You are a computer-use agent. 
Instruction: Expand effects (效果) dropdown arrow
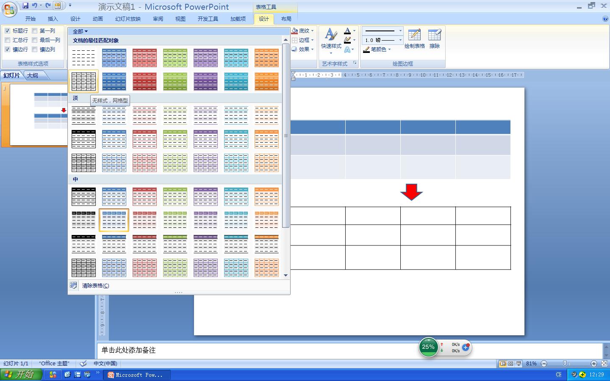click(x=312, y=50)
